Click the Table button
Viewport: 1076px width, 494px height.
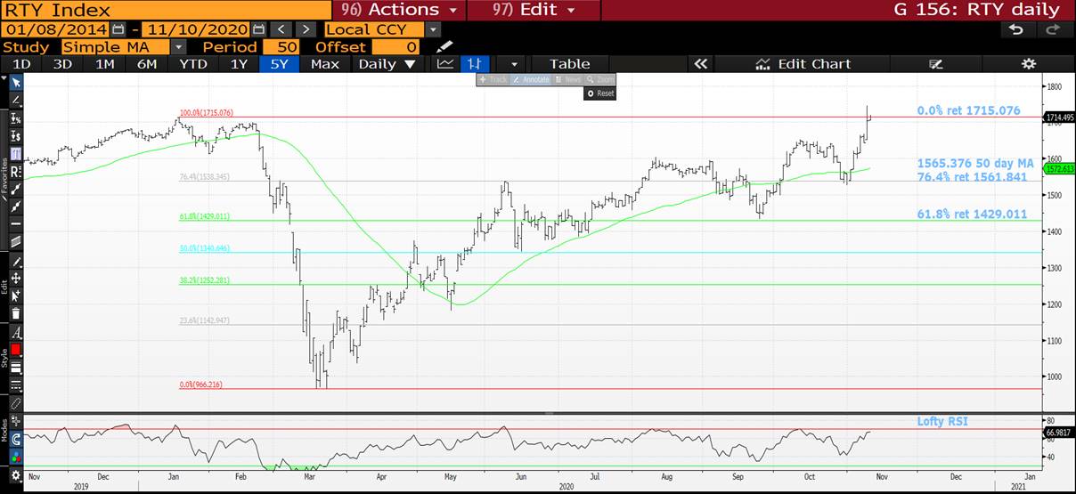coord(569,64)
